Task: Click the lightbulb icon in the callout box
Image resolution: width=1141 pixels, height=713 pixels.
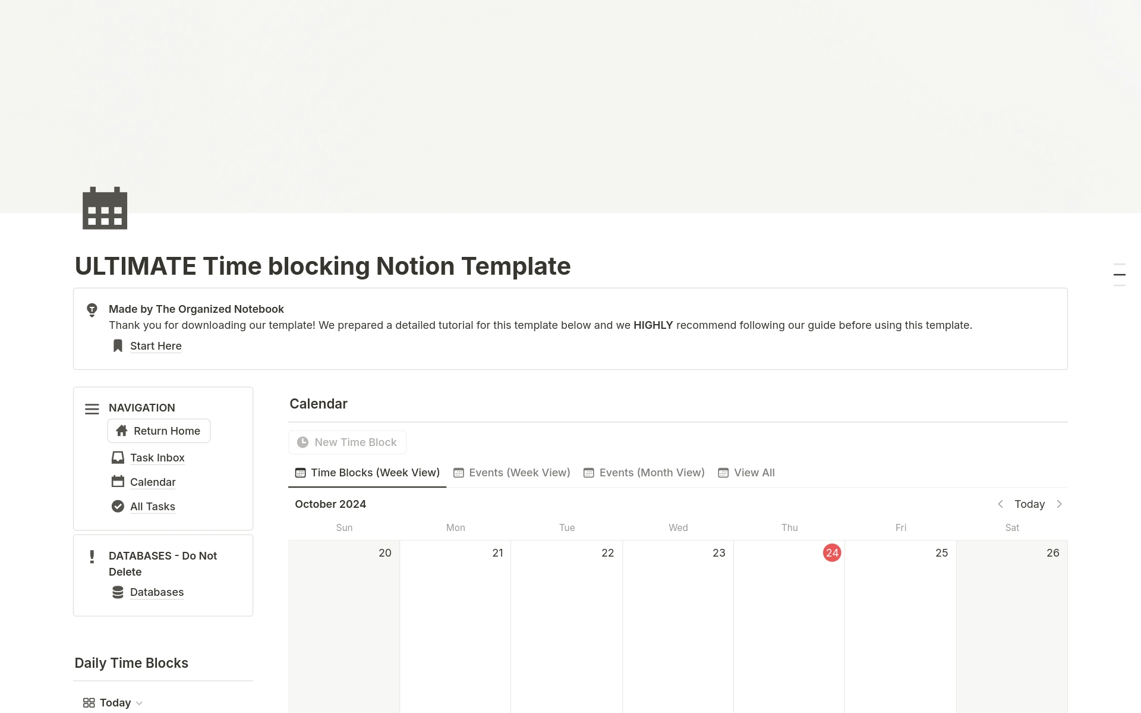Action: click(x=92, y=310)
